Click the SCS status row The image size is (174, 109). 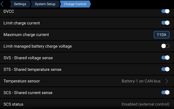[x=87, y=104]
